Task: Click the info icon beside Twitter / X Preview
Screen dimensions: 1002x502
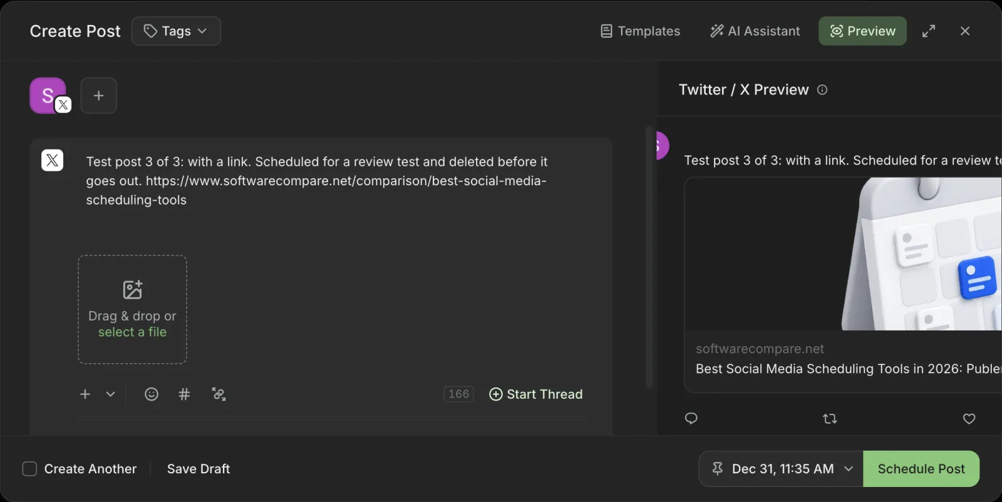Action: pos(822,90)
